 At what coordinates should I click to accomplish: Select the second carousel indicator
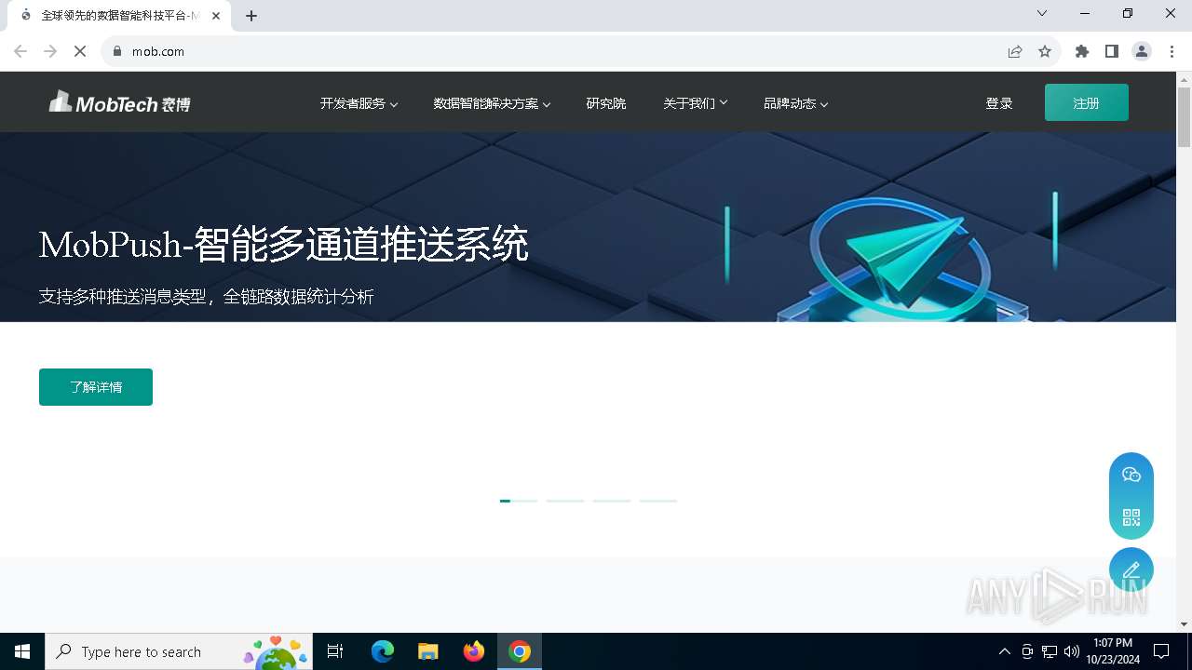coord(565,501)
